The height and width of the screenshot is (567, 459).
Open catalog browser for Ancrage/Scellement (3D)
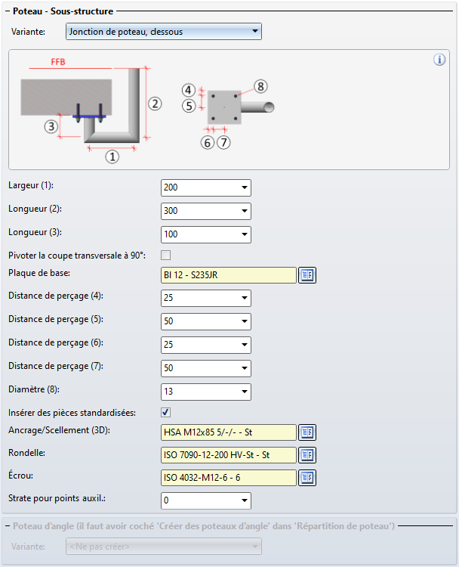(307, 432)
